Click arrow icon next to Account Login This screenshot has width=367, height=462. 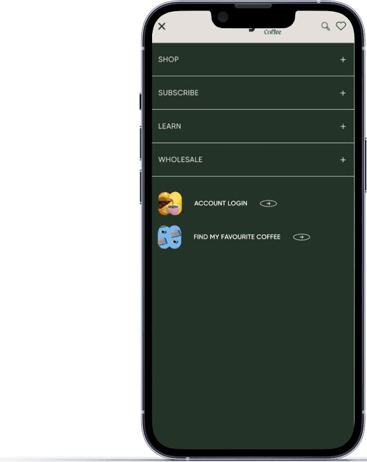coord(268,203)
